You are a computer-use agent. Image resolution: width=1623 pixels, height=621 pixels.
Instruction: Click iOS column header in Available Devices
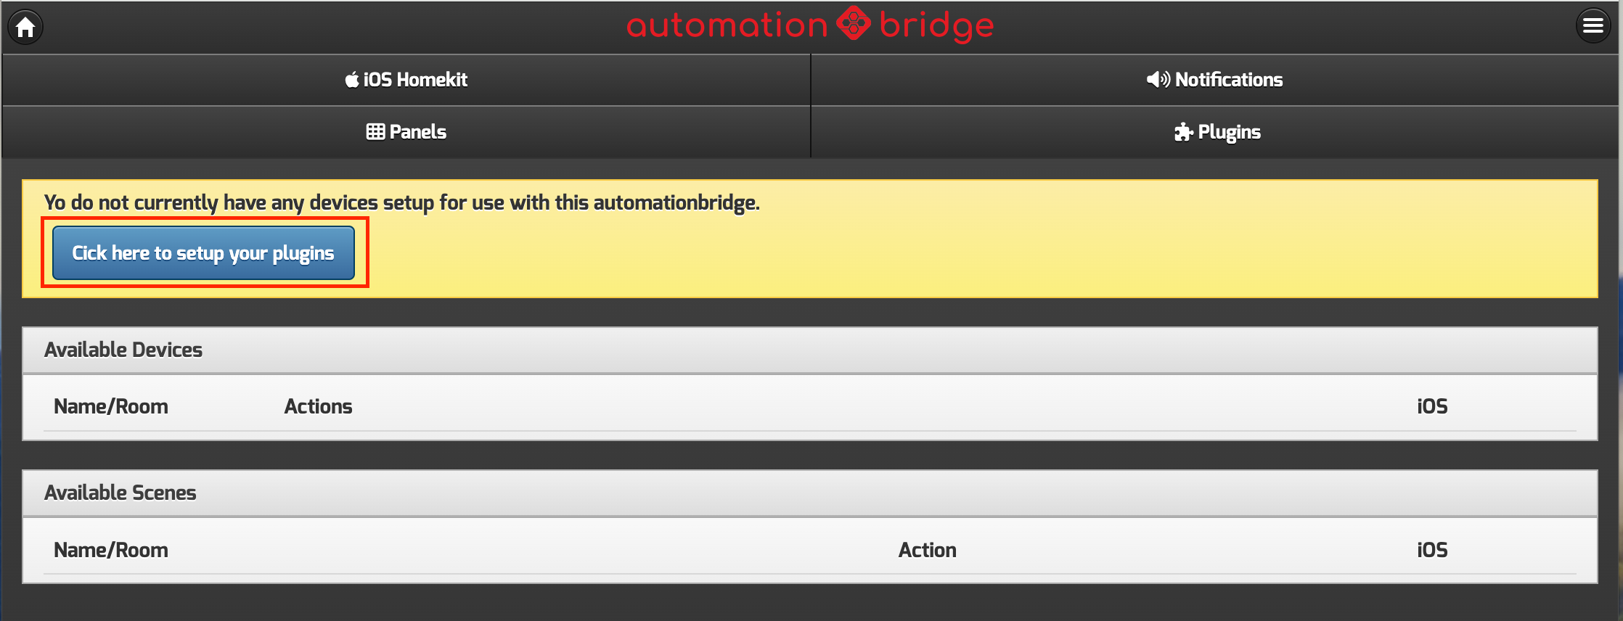pyautogui.click(x=1432, y=406)
